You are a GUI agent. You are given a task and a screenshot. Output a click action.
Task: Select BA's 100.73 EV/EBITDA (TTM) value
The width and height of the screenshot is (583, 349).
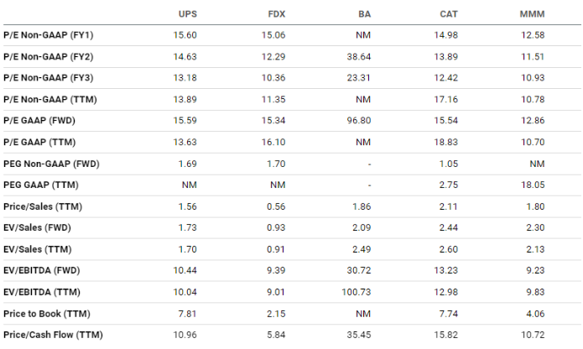tap(357, 292)
